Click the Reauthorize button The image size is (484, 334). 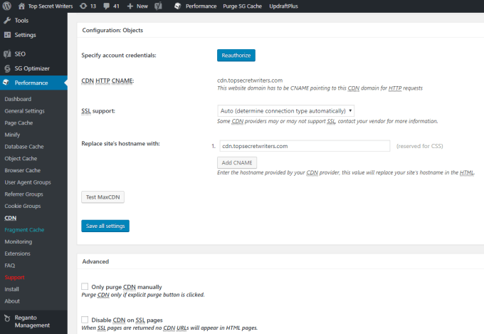236,56
